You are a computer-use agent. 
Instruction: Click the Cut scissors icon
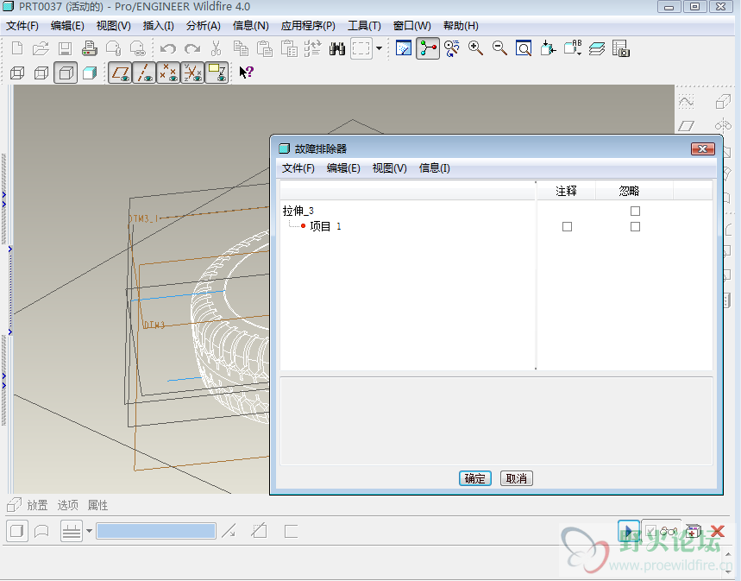point(216,48)
